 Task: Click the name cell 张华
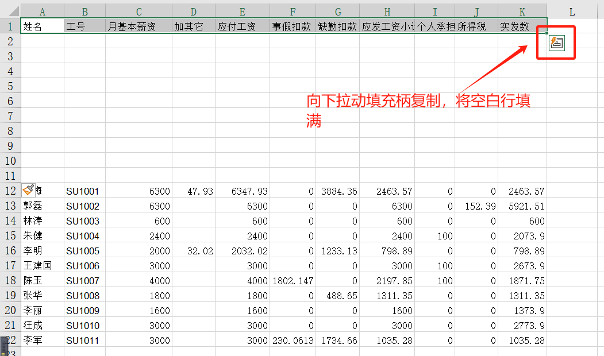click(x=43, y=295)
